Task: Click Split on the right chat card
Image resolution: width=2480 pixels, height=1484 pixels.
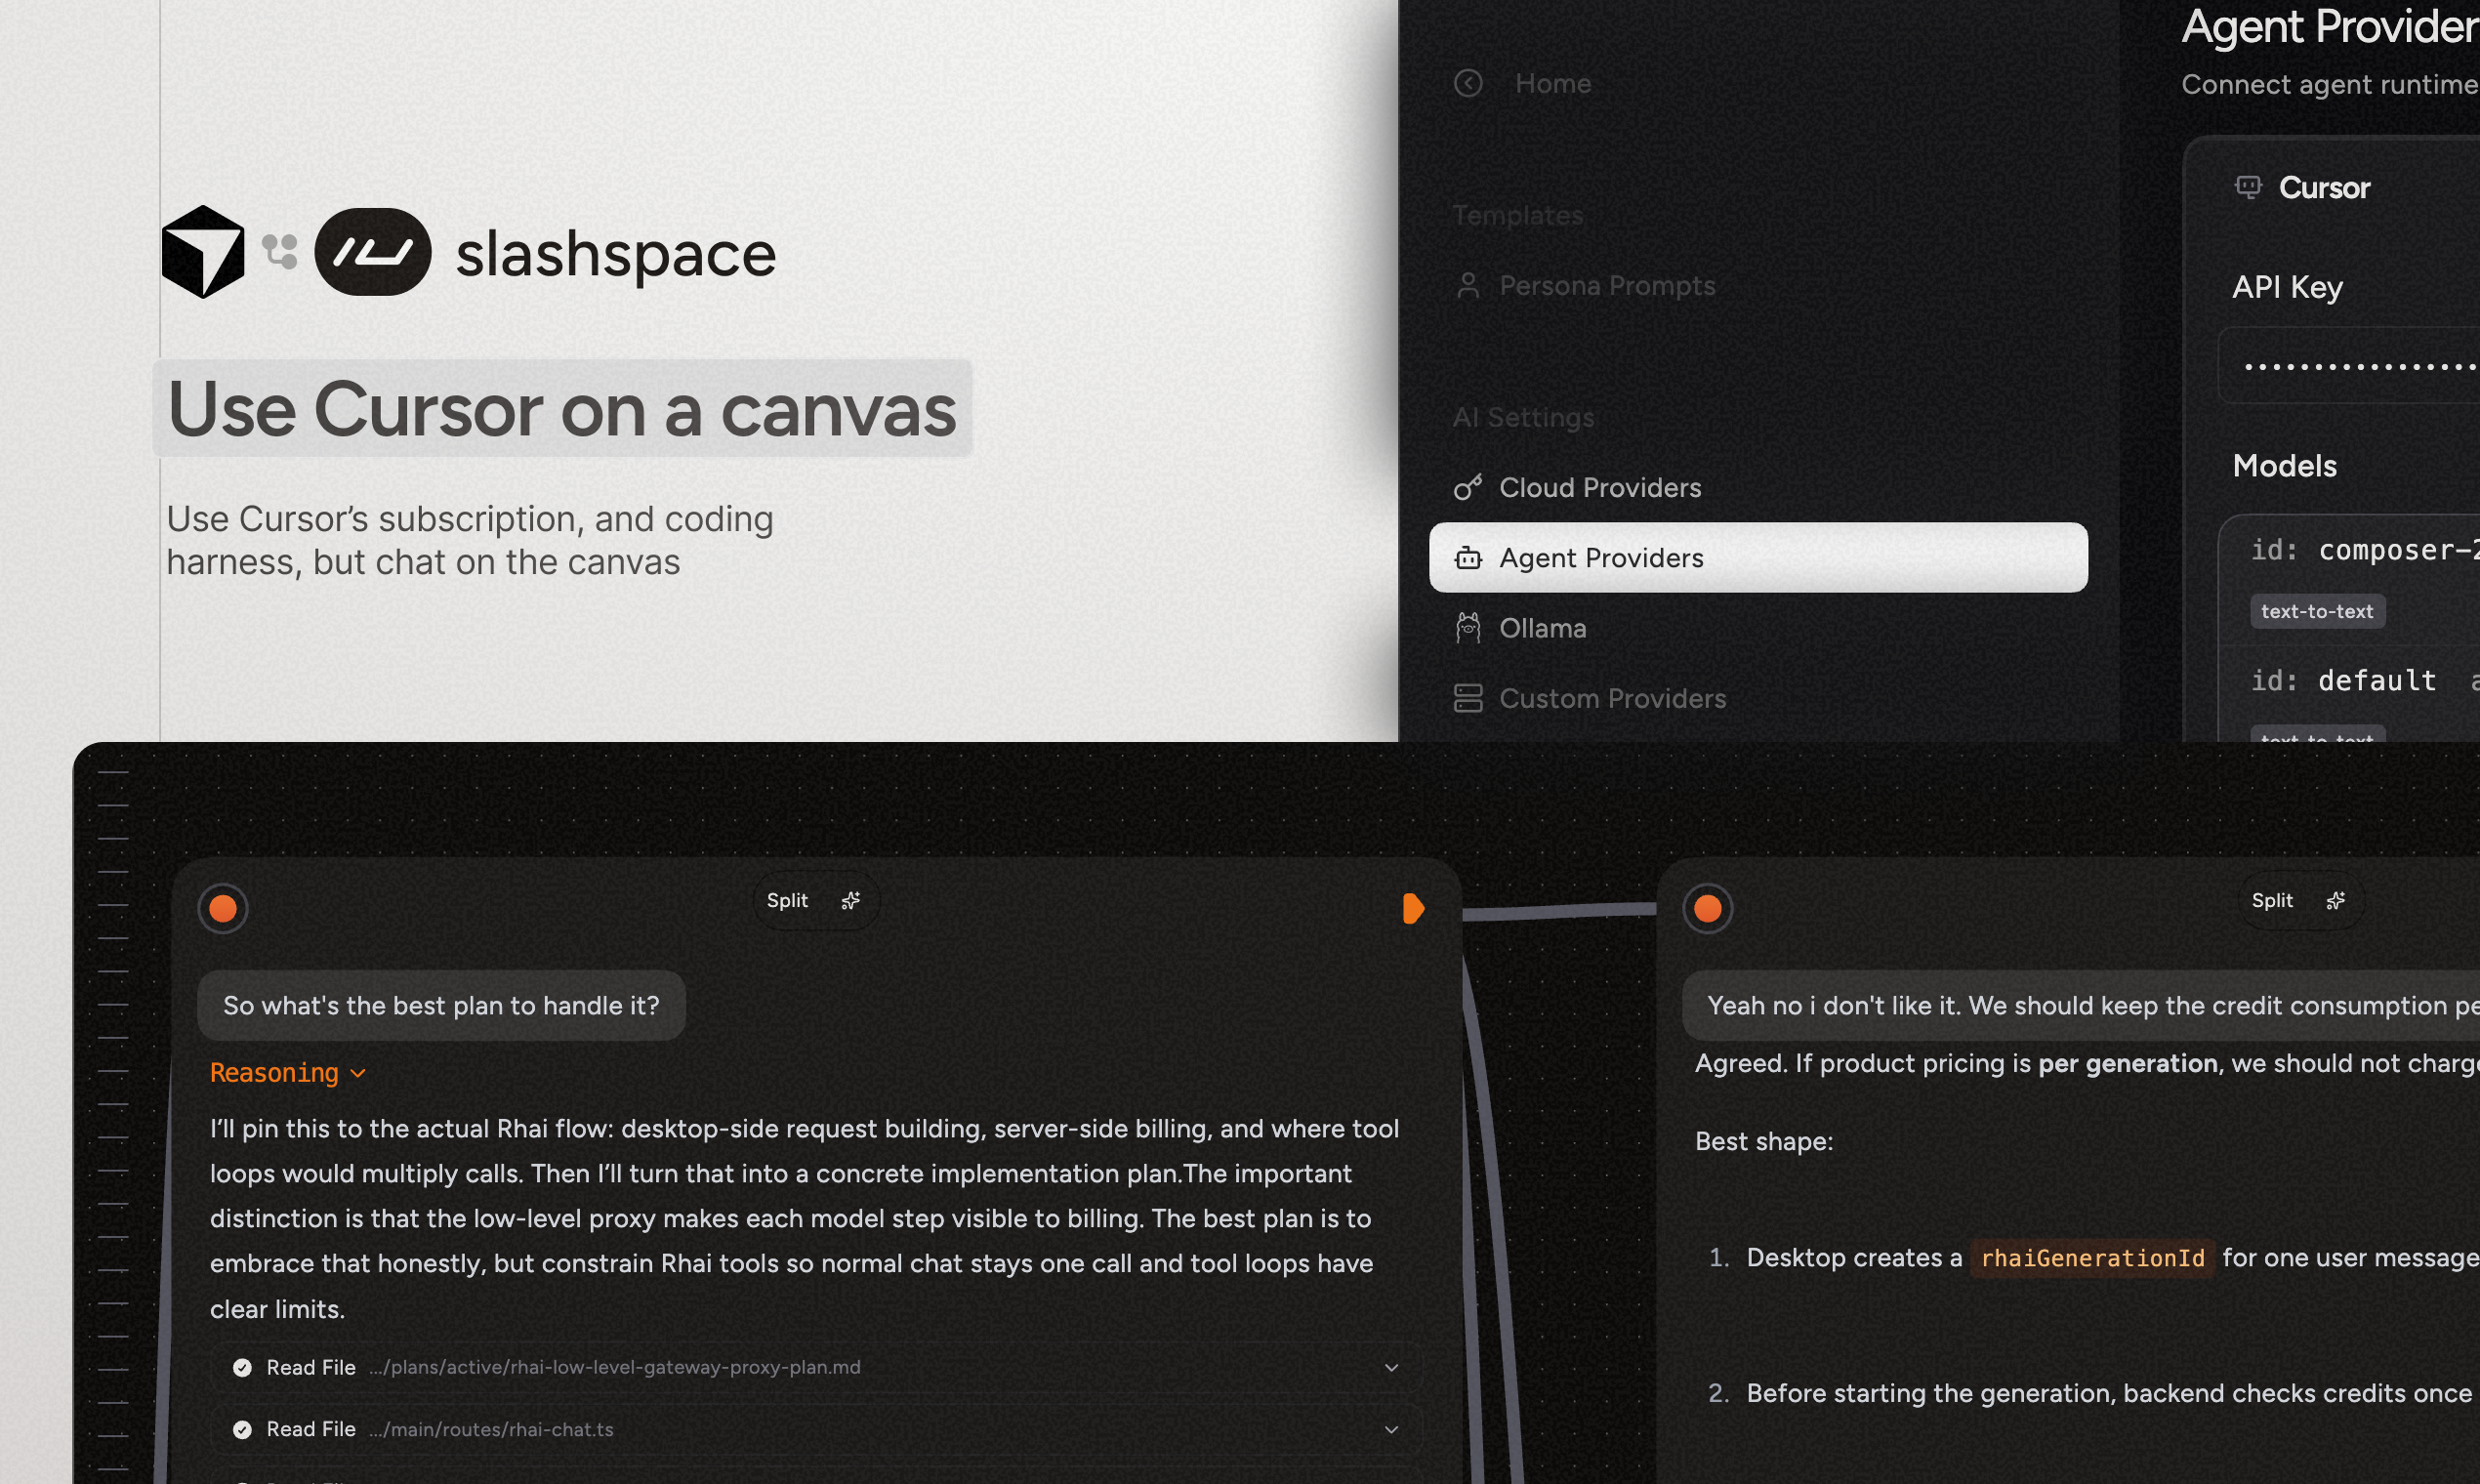Action: point(2272,900)
